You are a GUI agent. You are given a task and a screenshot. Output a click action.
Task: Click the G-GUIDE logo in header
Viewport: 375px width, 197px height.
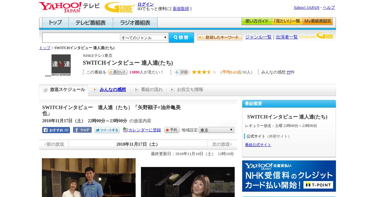pos(120,7)
